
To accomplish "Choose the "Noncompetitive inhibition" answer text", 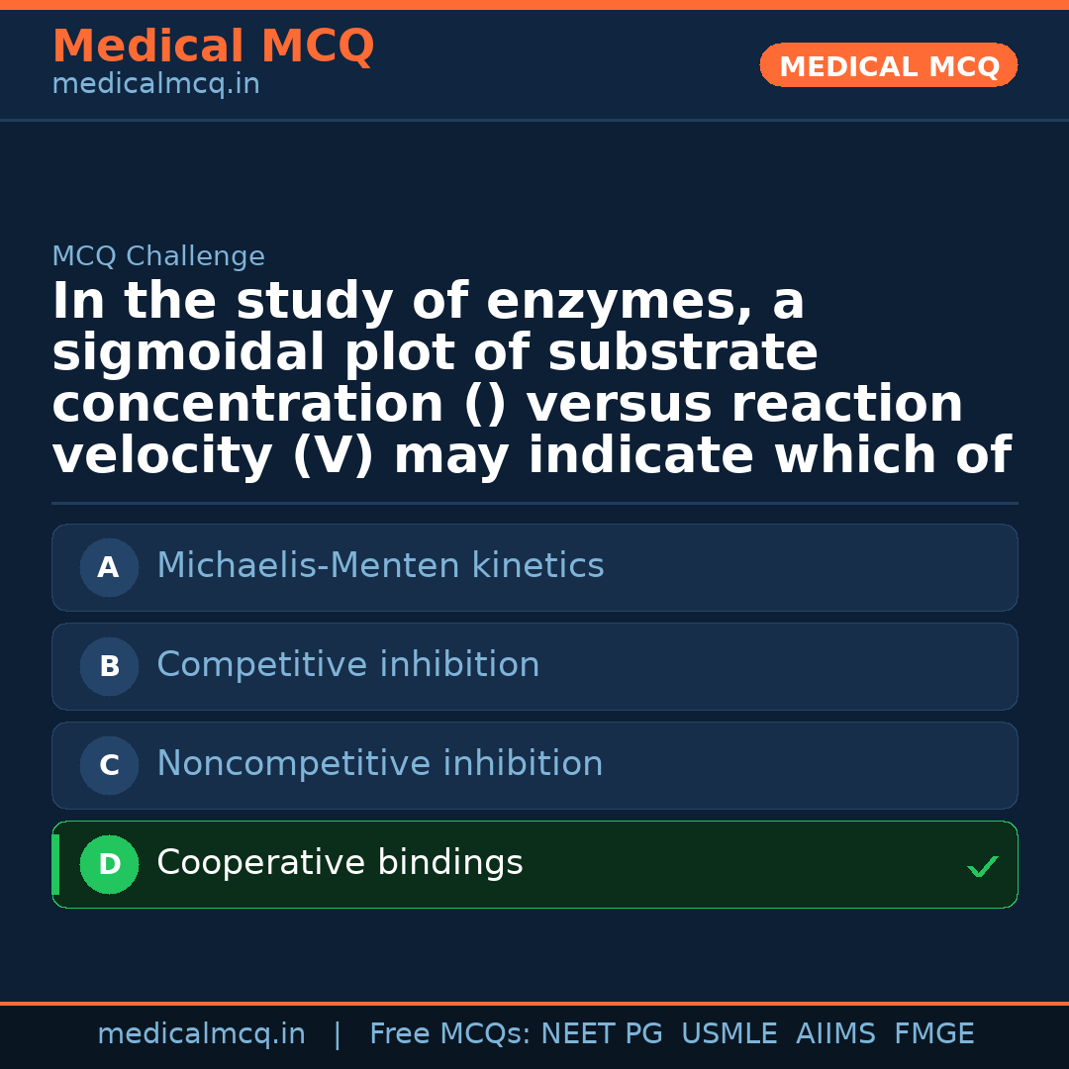I will pyautogui.click(x=379, y=764).
